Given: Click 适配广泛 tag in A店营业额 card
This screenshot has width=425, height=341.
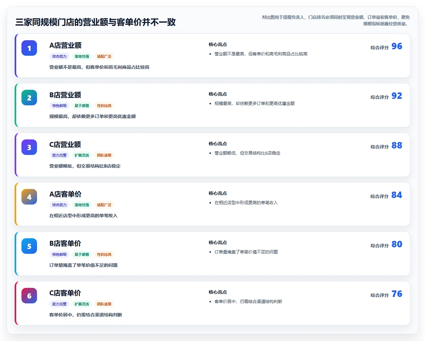Looking at the screenshot, I should click(104, 56).
